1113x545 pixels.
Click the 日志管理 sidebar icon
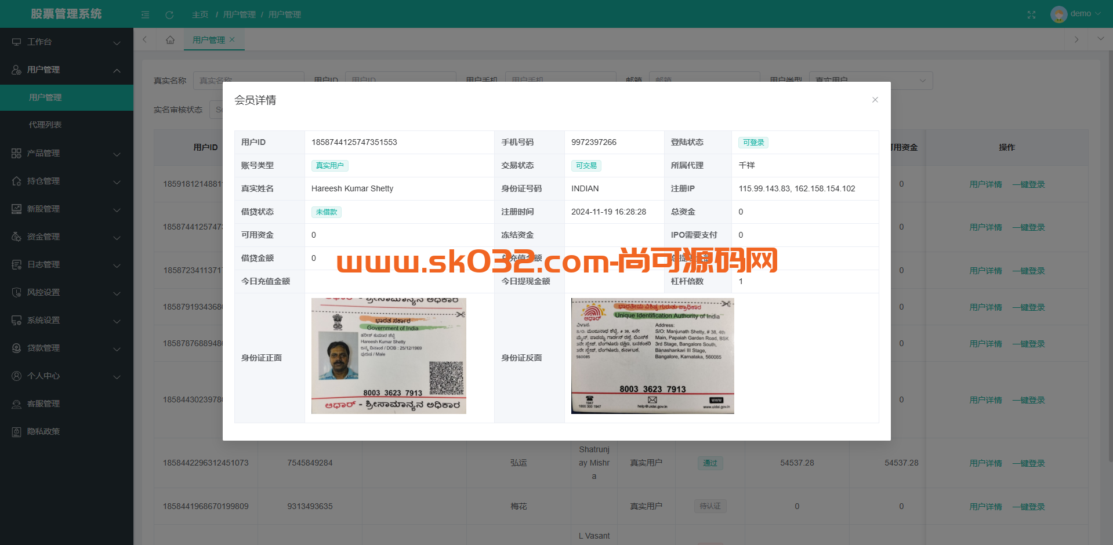click(x=16, y=264)
